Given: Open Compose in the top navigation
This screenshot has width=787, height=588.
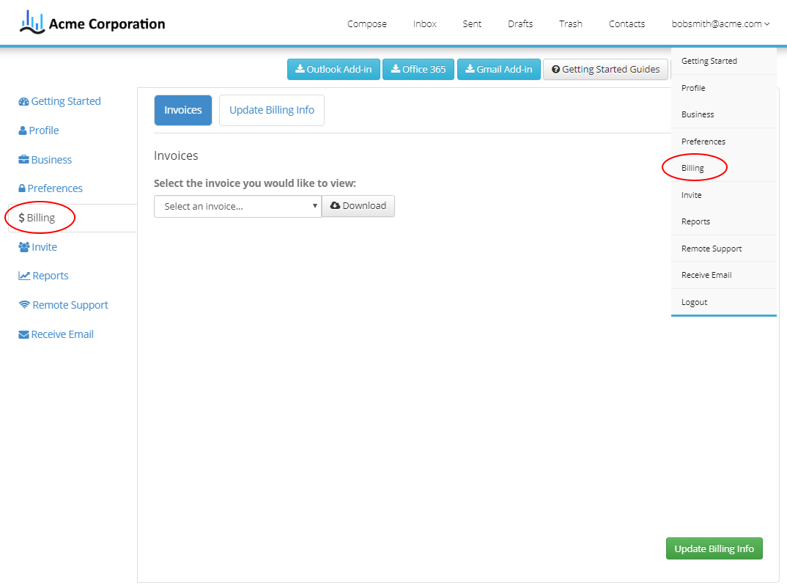Looking at the screenshot, I should [x=367, y=23].
